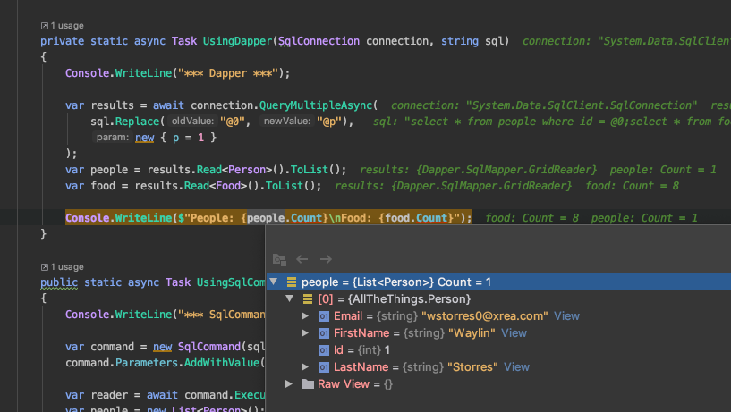This screenshot has width=731, height=412.
Task: Click the SqlCommand constructor call
Action: point(208,347)
